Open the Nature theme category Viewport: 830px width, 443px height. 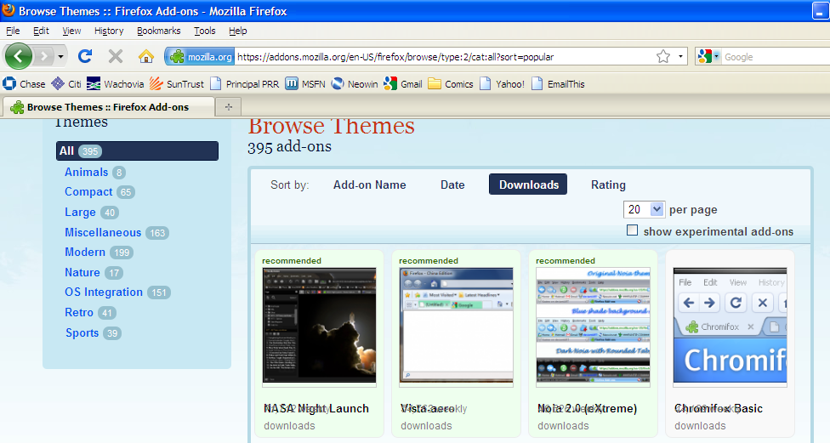(x=82, y=272)
